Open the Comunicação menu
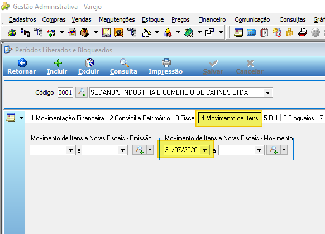 pos(252,19)
